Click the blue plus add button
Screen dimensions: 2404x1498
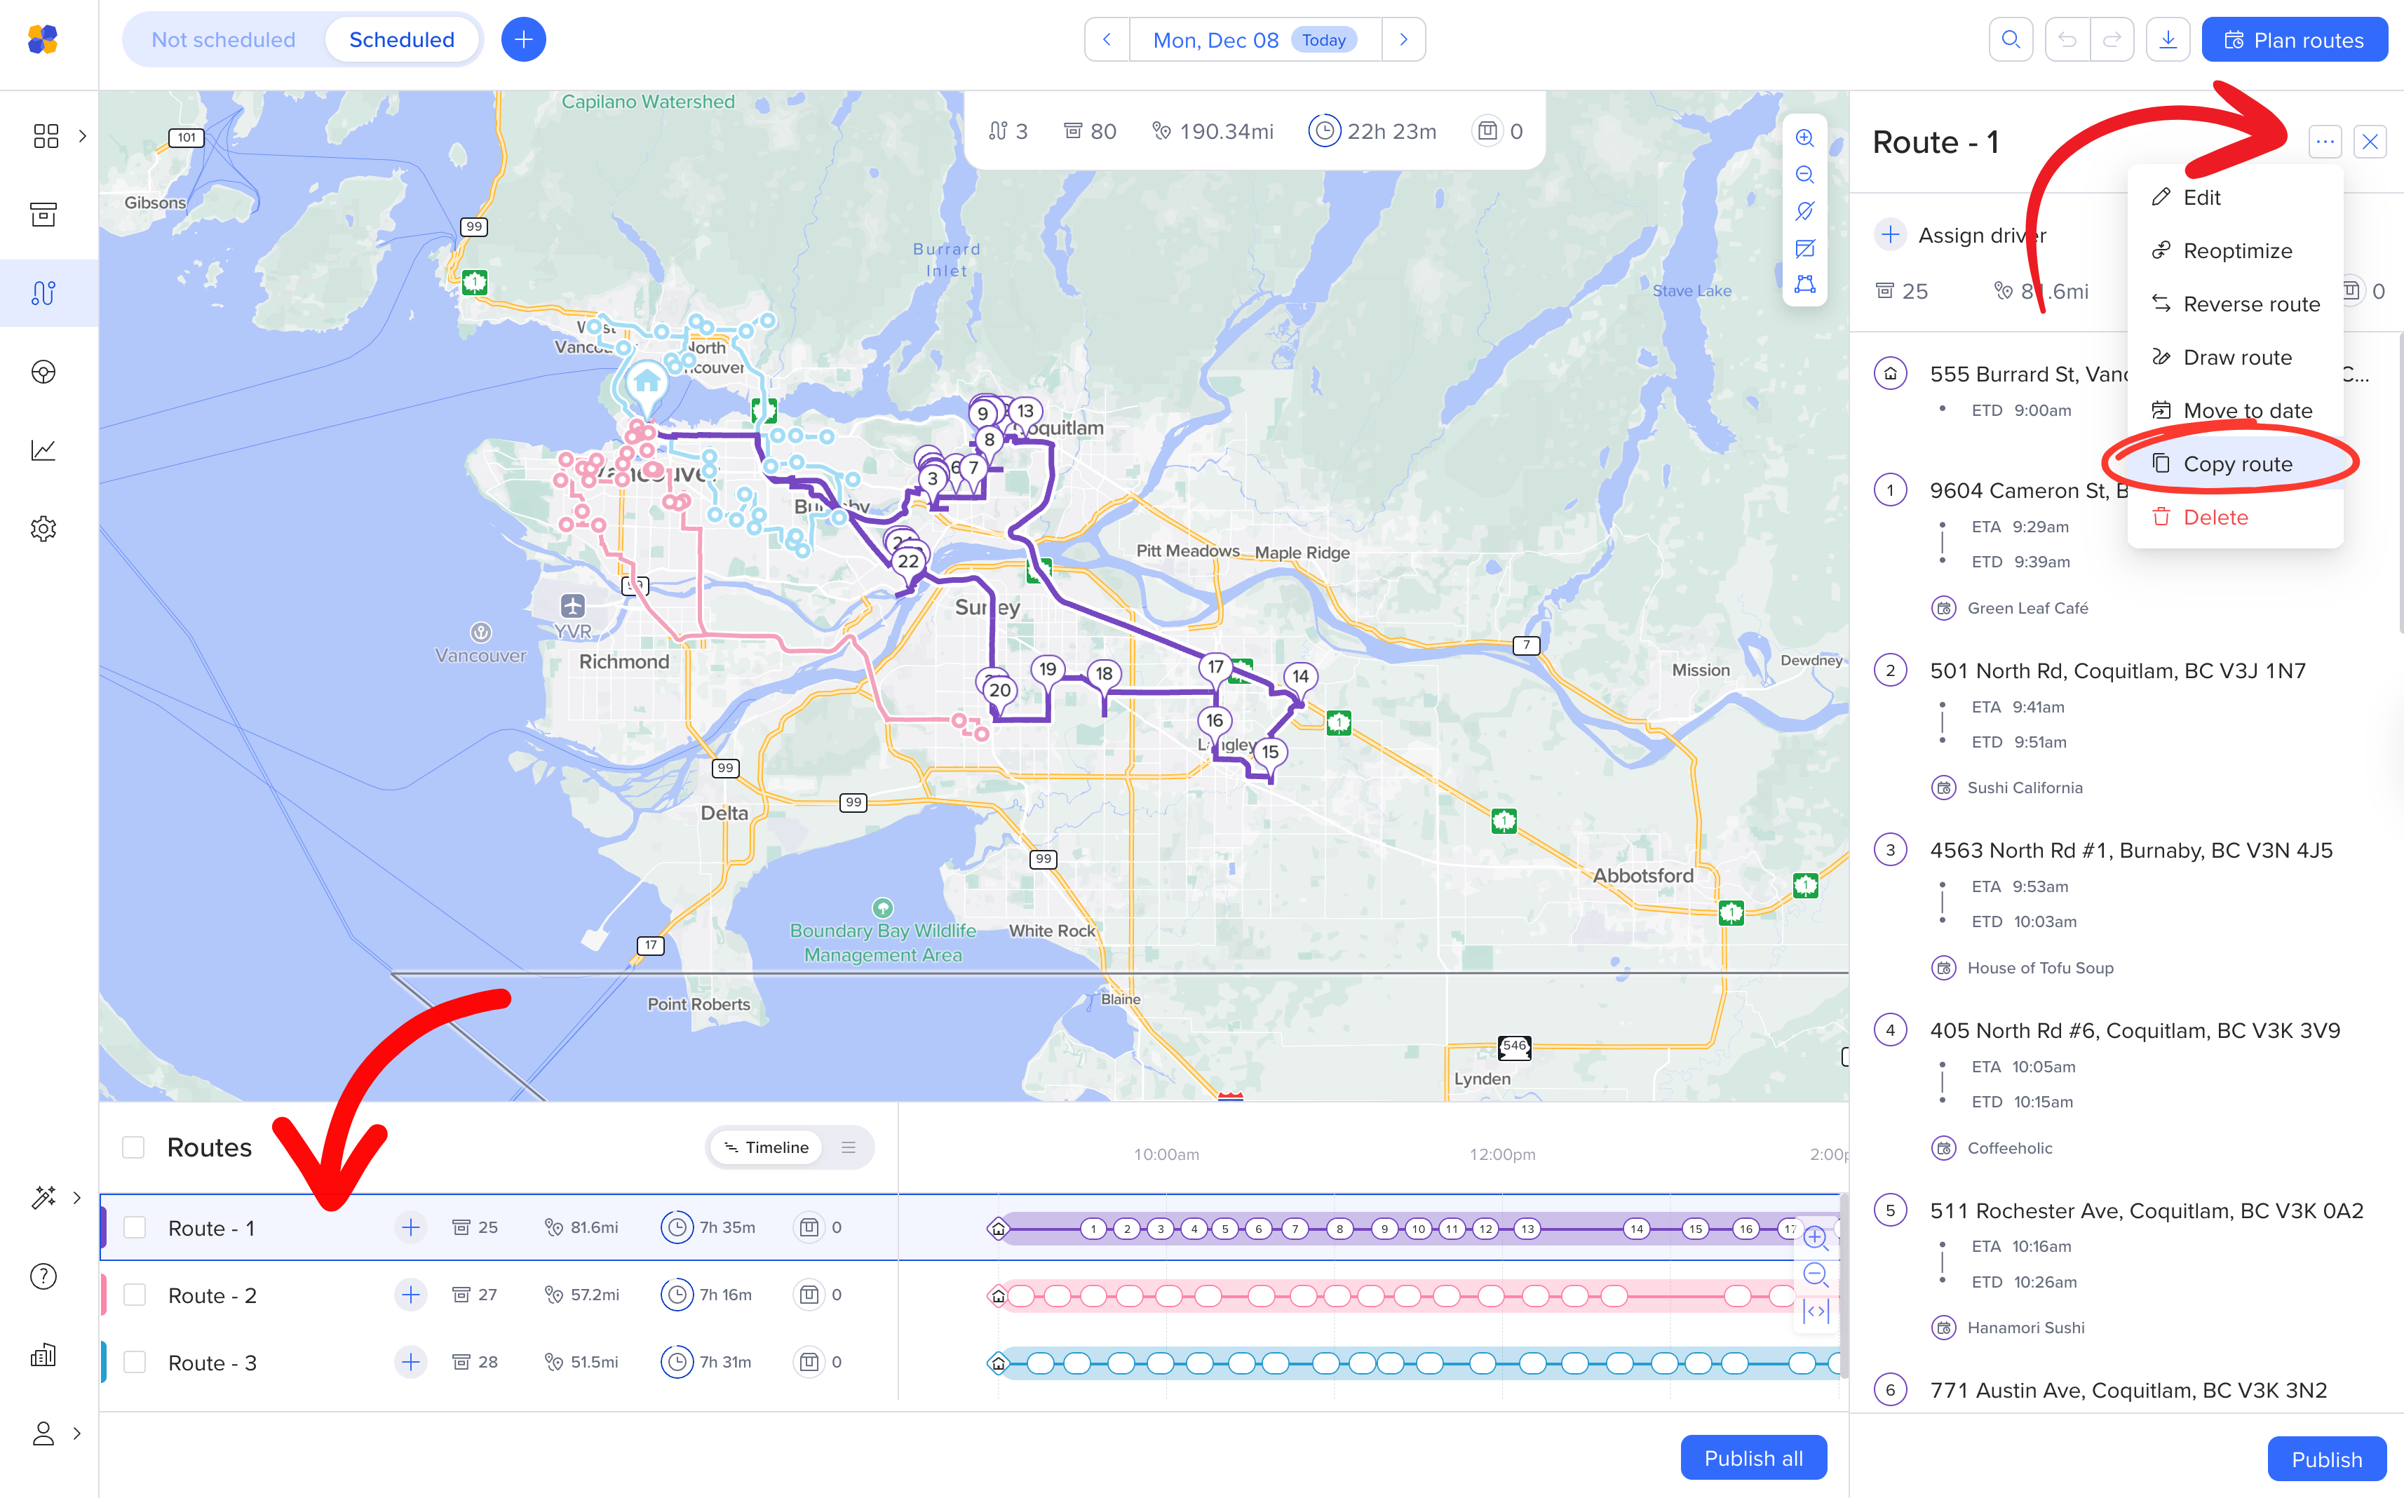tap(523, 40)
